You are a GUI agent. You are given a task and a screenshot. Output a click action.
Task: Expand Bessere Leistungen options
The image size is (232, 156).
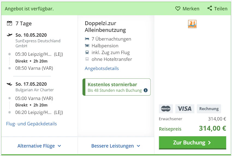[x=116, y=146]
